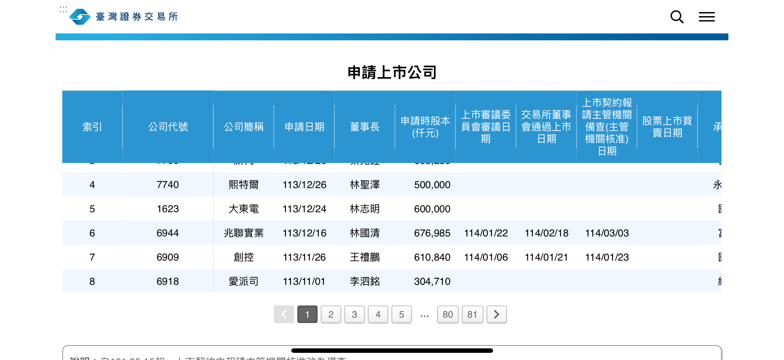Go to page 4
Screen dimensions: 784x360
(x=378, y=314)
